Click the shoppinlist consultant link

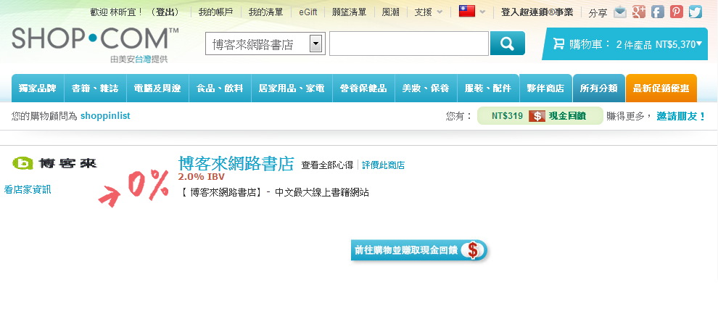pyautogui.click(x=105, y=116)
